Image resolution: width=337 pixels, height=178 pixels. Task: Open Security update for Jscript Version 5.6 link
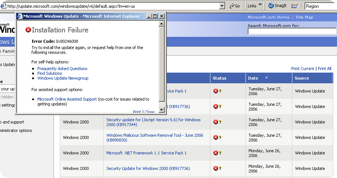(154, 122)
